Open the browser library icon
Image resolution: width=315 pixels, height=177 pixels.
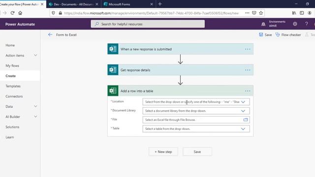pos(294,13)
